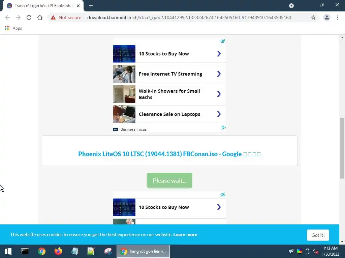Open the Chrome three-dot menu
This screenshot has width=345, height=258.
(x=338, y=17)
